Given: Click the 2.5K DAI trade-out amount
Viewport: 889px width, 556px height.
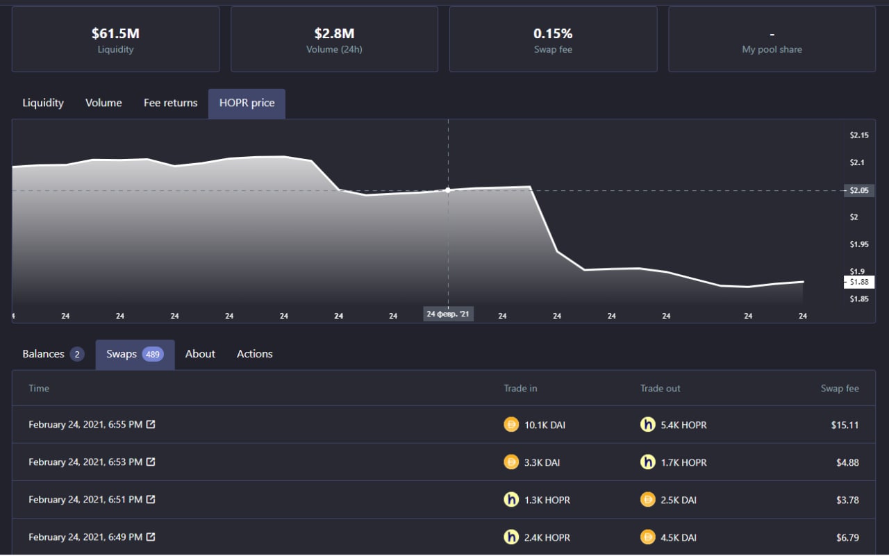Looking at the screenshot, I should point(679,500).
